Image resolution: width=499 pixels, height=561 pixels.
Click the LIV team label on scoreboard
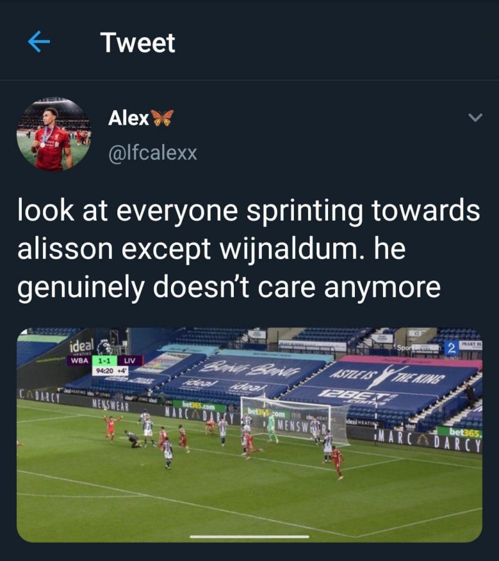(130, 360)
